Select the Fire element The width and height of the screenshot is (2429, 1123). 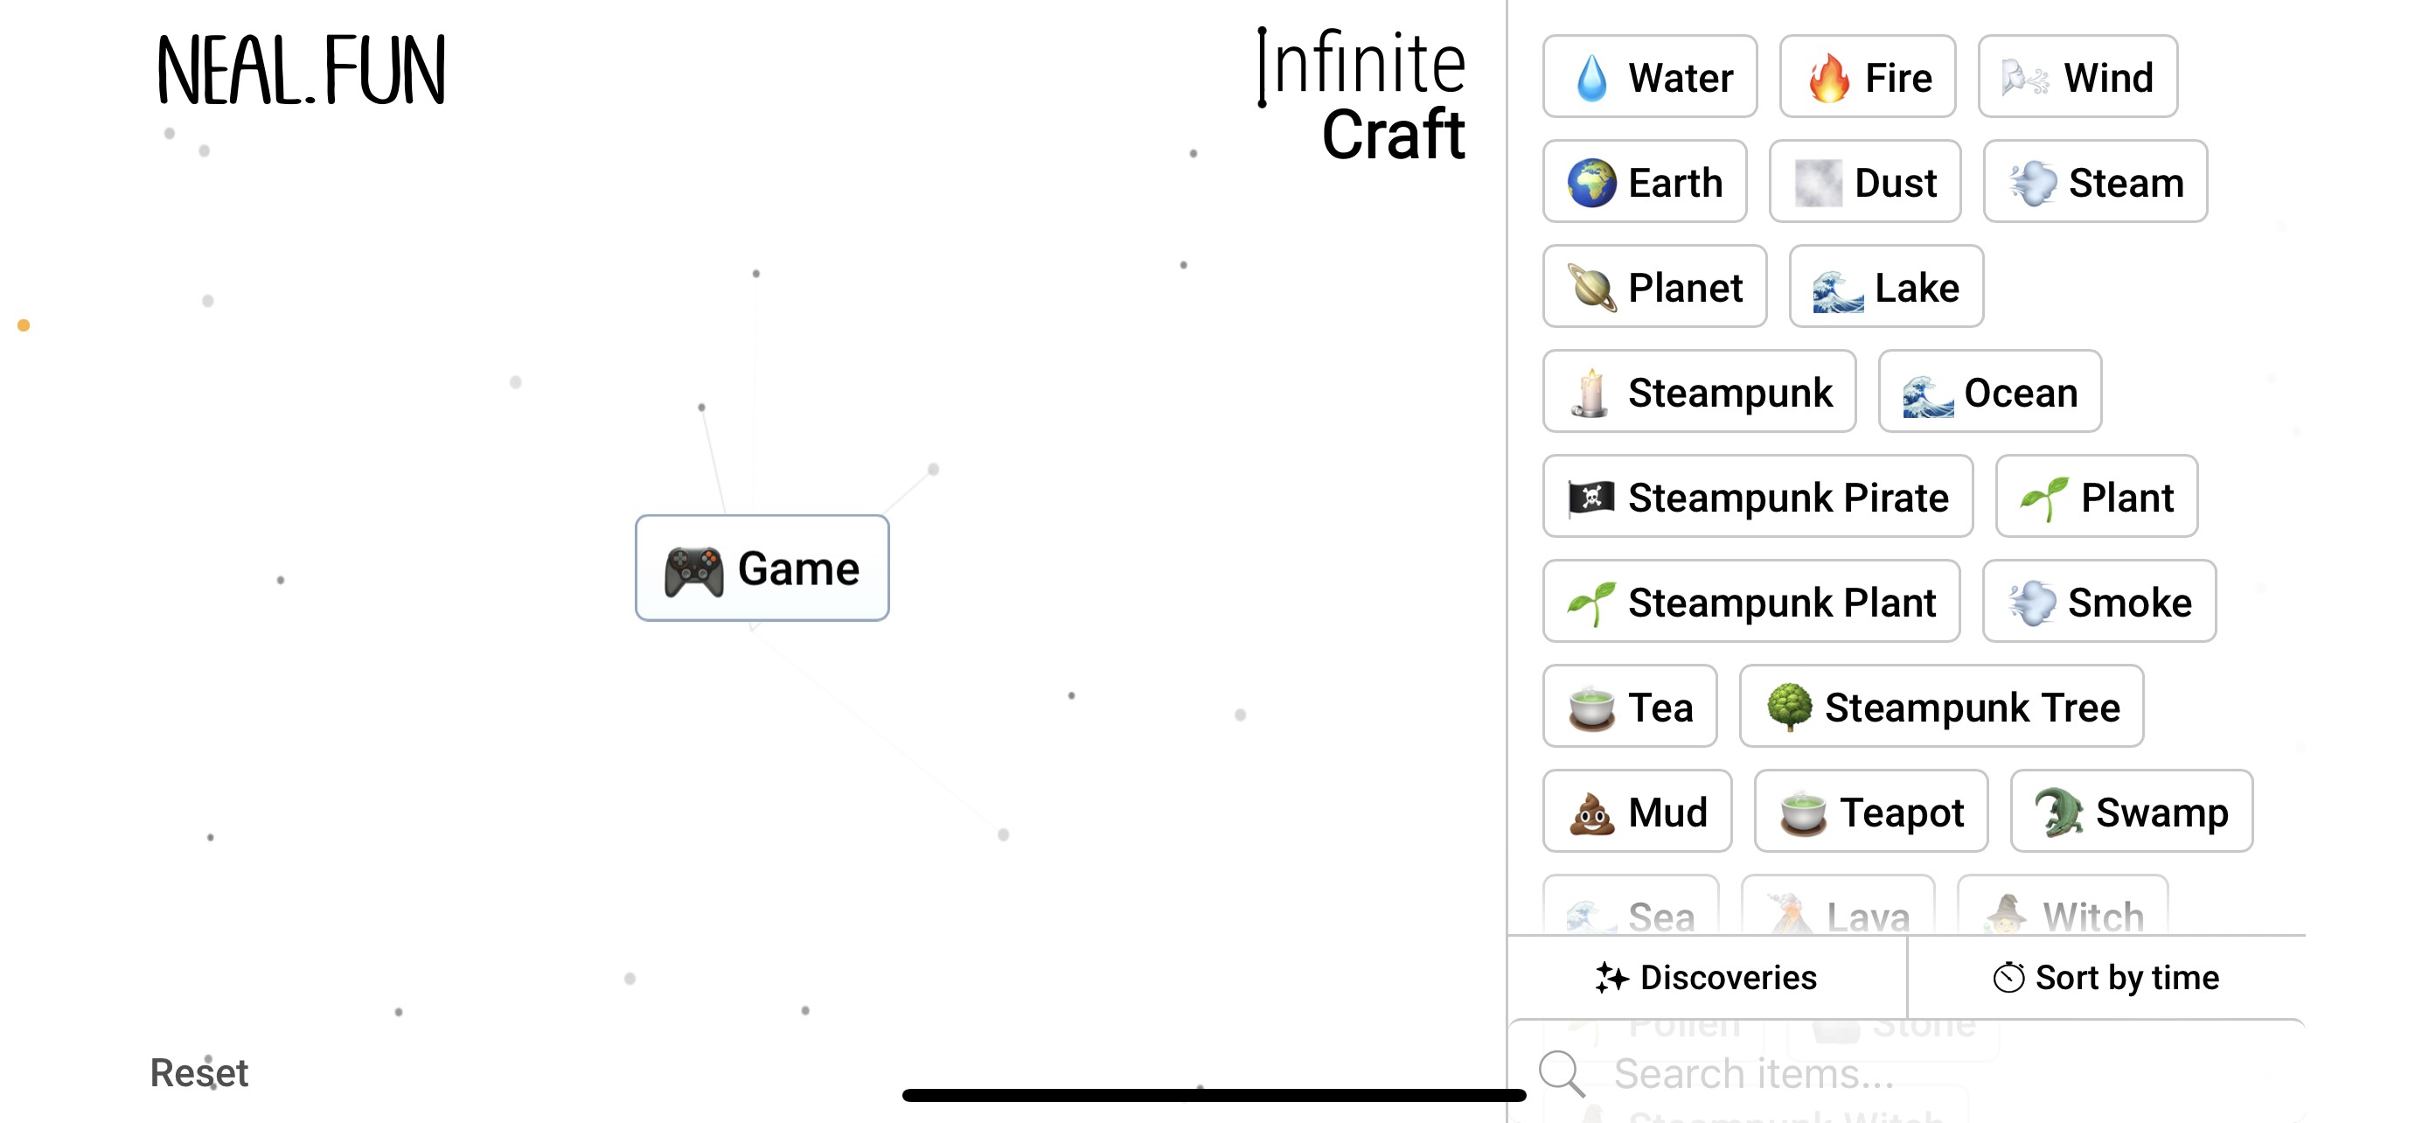click(1867, 76)
